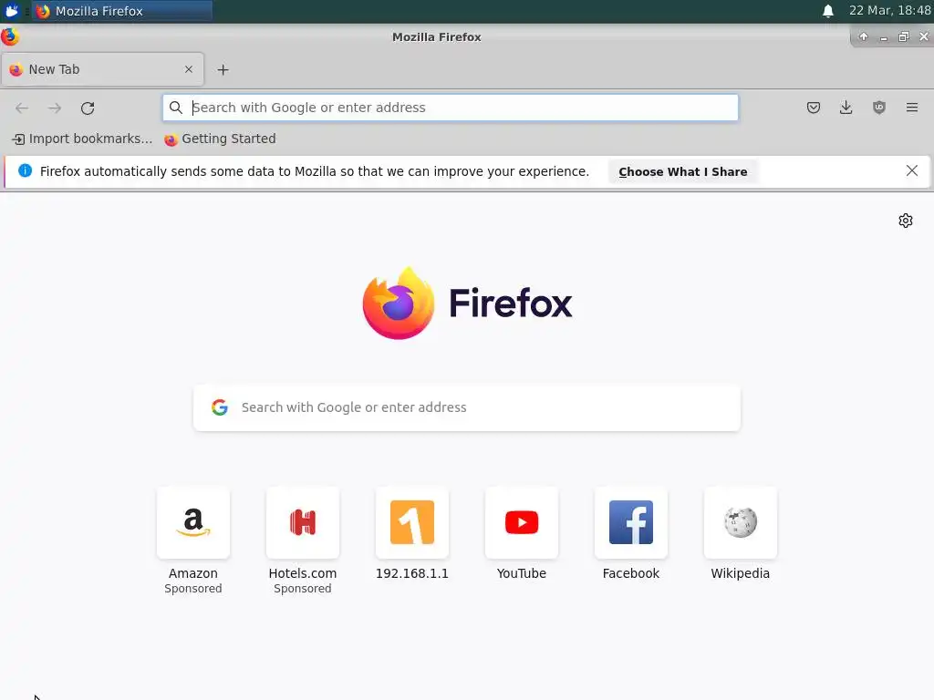Close the New Tab tab

tap(189, 69)
